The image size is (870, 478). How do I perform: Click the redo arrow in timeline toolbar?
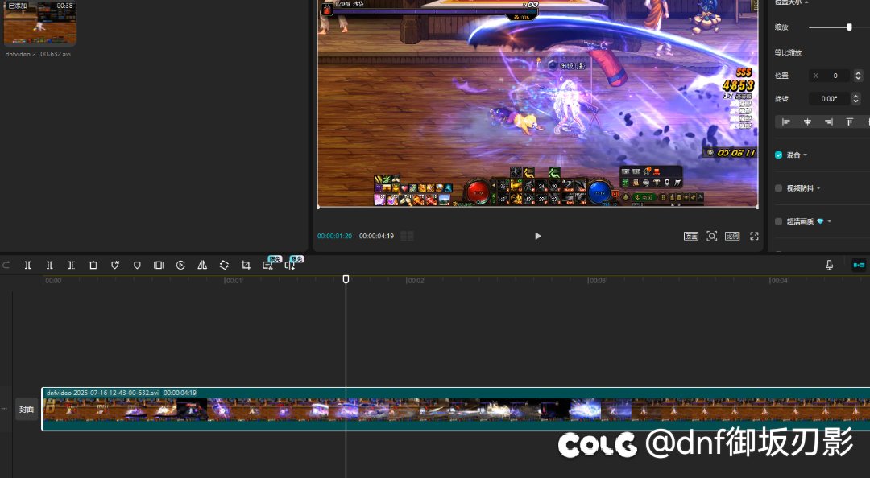pos(6,265)
